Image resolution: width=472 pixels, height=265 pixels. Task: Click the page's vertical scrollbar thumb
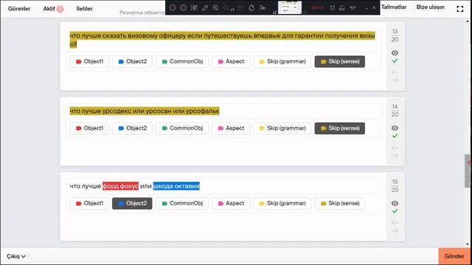[468, 171]
